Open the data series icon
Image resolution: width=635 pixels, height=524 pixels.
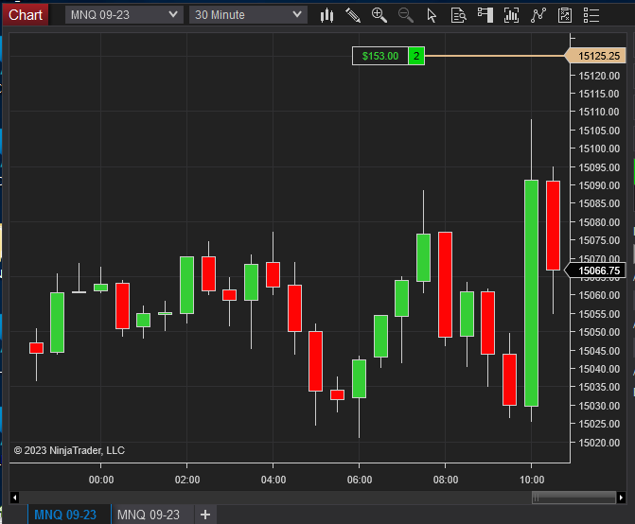pyautogui.click(x=511, y=15)
